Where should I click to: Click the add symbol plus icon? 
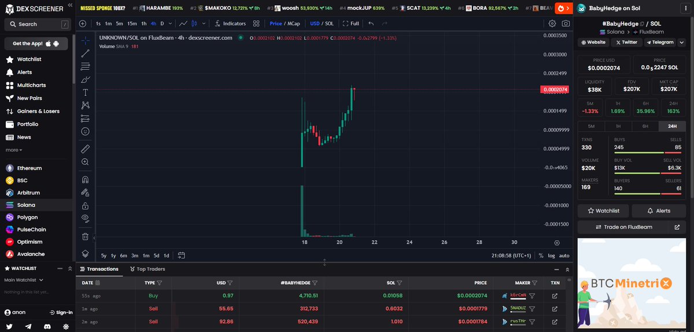coord(83,24)
